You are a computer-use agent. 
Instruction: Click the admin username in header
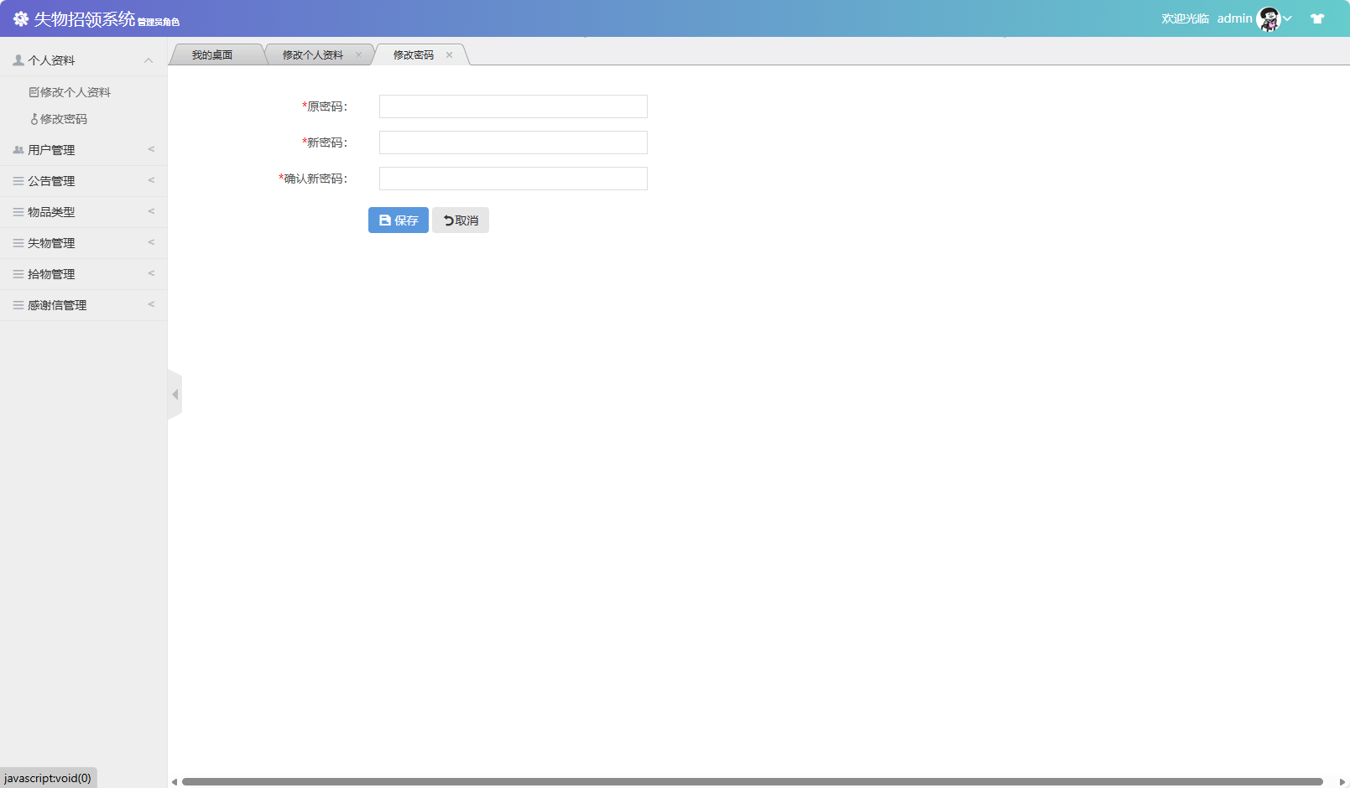click(1235, 18)
